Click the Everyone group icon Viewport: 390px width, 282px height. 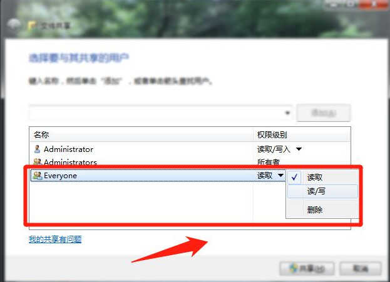tap(38, 176)
